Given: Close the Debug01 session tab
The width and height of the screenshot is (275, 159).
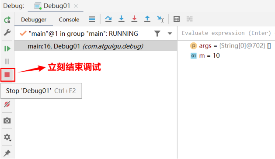Looking at the screenshot, I should (x=76, y=6).
